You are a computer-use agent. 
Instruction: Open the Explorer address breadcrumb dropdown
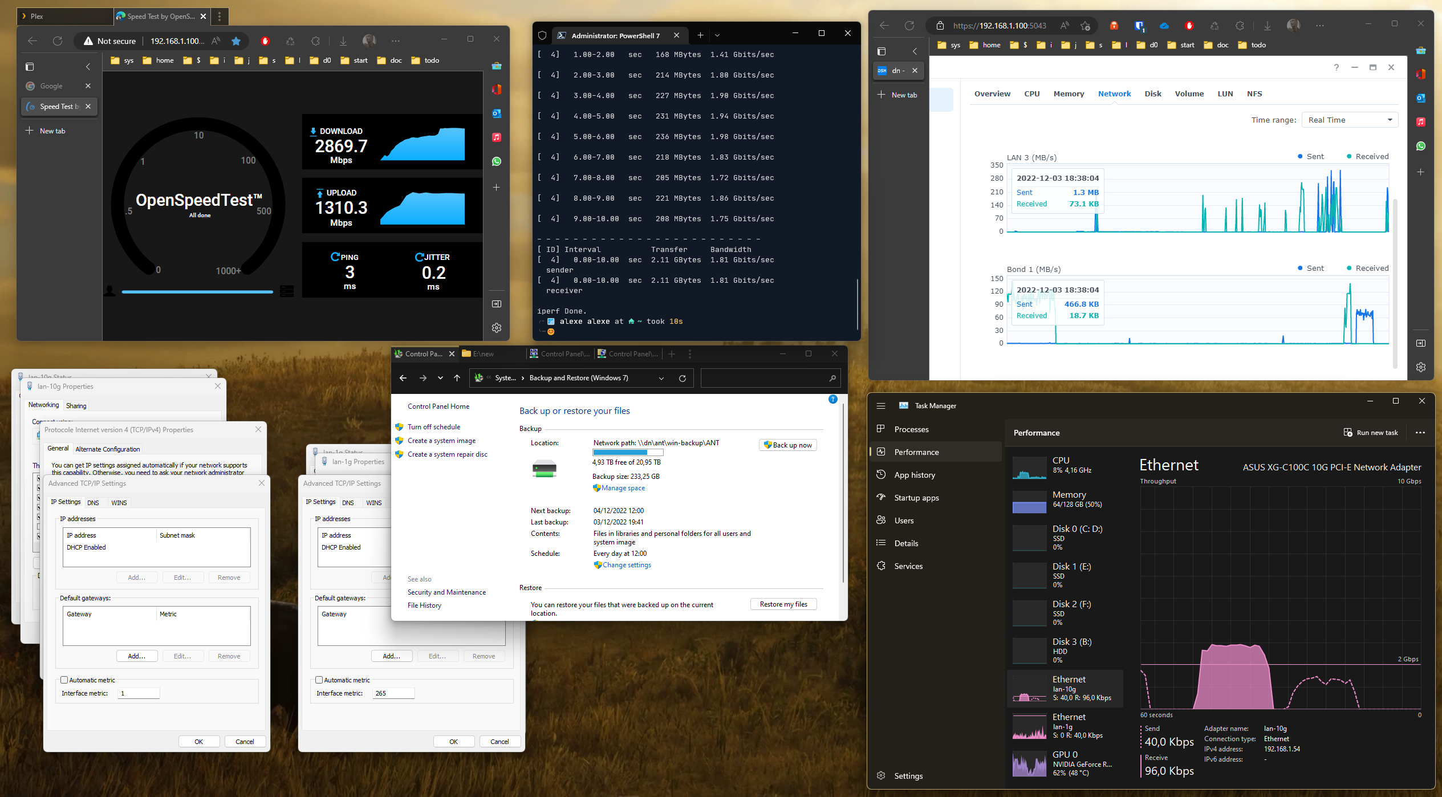coord(661,377)
